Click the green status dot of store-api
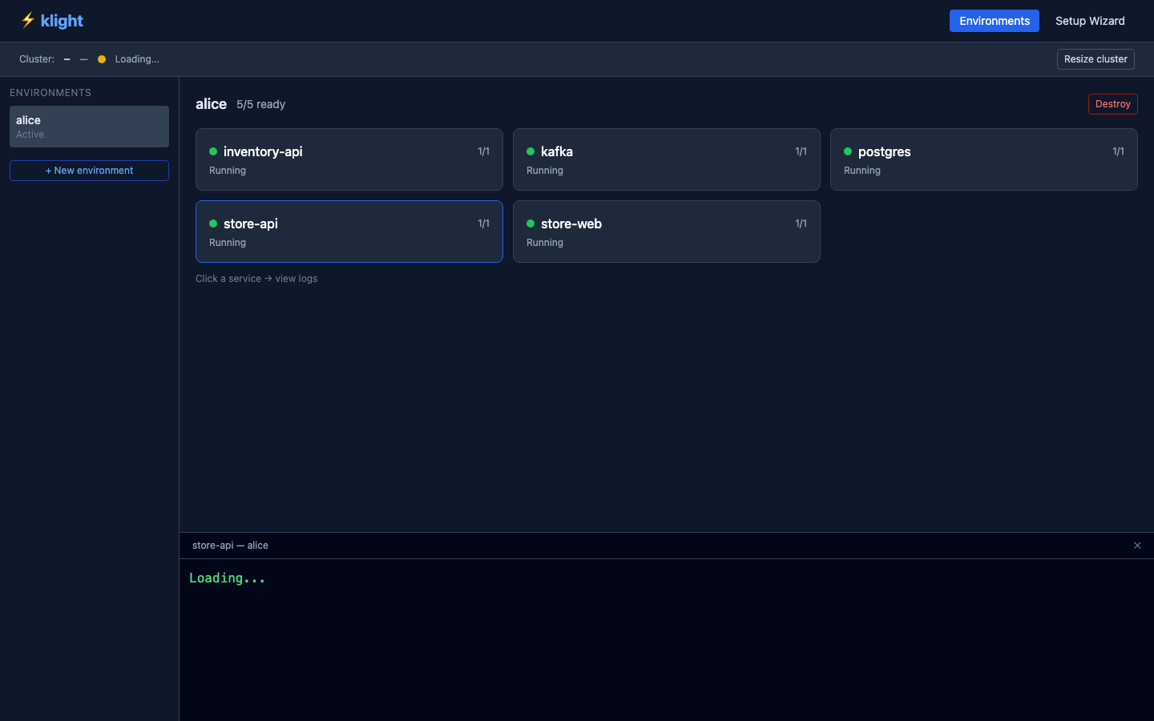The image size is (1154, 721). 213,224
